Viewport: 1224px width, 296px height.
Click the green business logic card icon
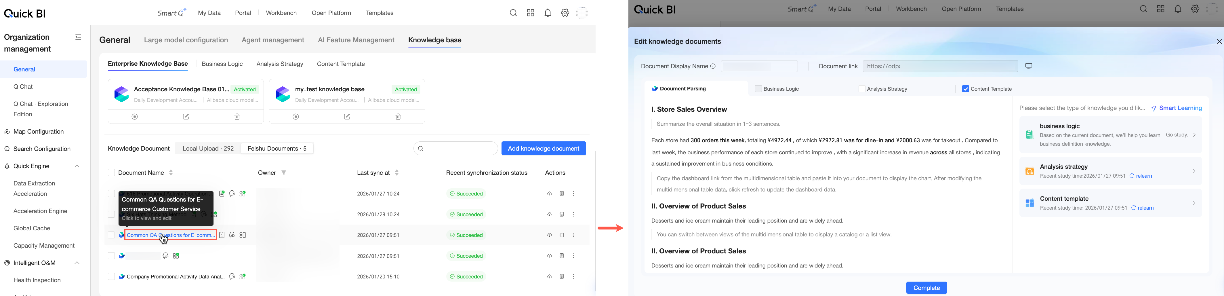[x=1030, y=135]
